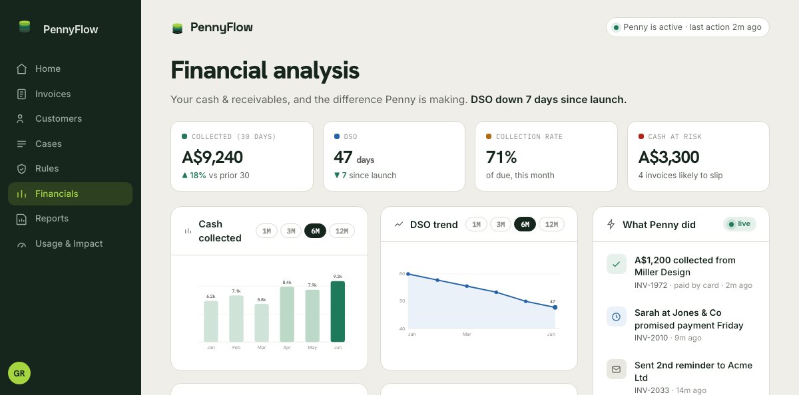This screenshot has width=799, height=395.
Task: Navigate to Cases
Action: [x=70, y=144]
